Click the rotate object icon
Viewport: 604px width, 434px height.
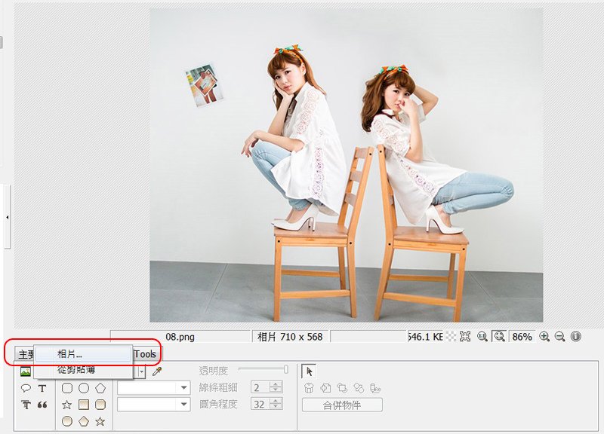342,388
